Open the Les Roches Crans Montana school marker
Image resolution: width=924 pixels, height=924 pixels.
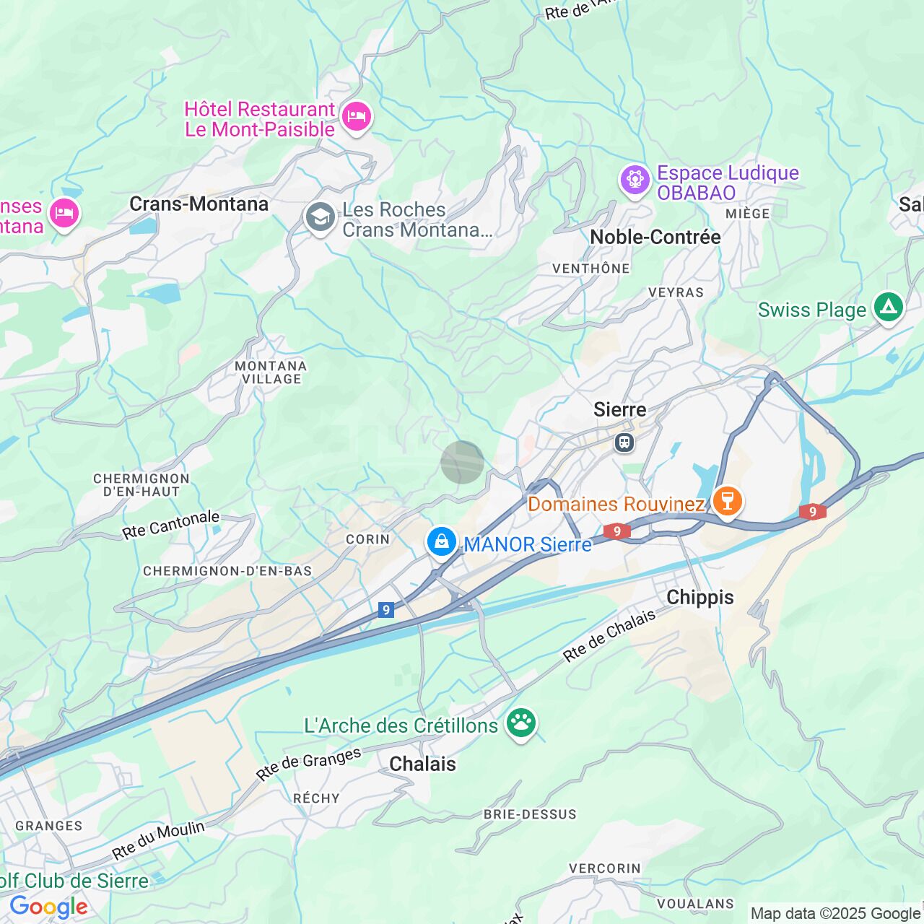pyautogui.click(x=320, y=218)
